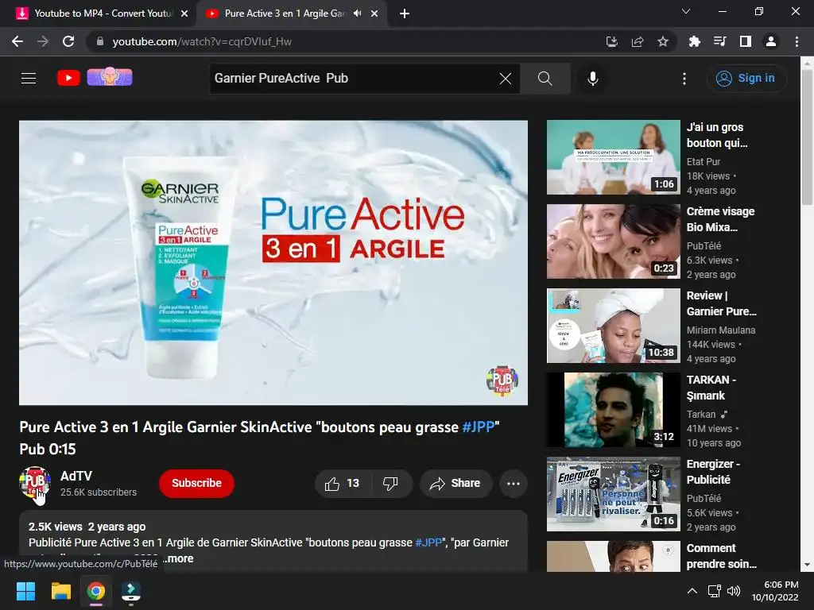Open the Windows Start menu
This screenshot has height=610, width=814.
tap(25, 591)
